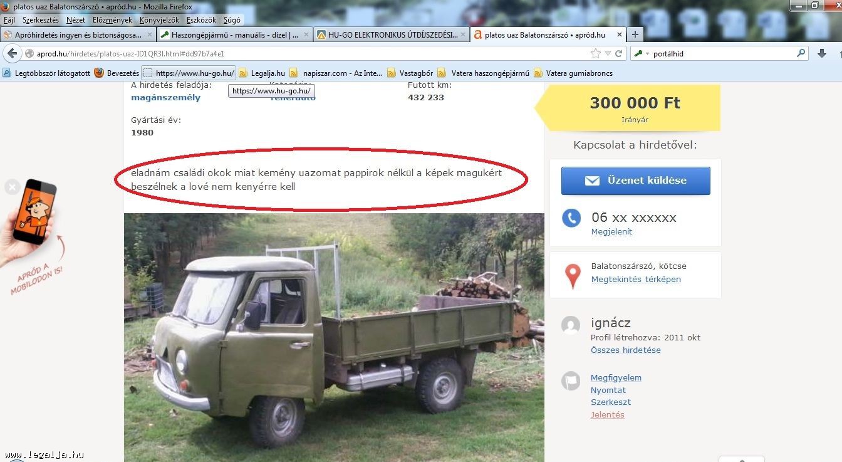Click the Üzenet küldése button
Screen dimensions: 842x462
[x=636, y=181]
